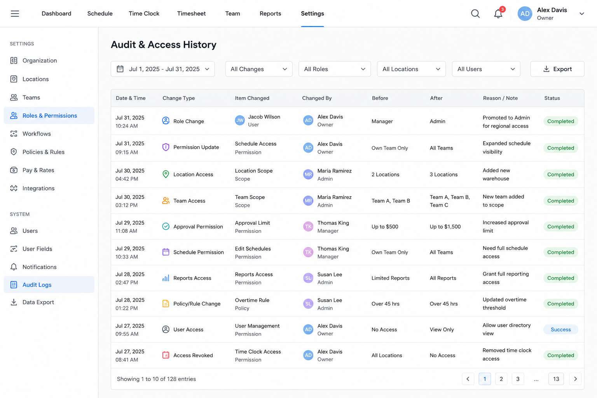Click the Permission Update shield icon
This screenshot has width=597, height=398.
point(166,147)
